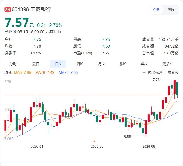Expand the 更多 chart period dropdown
Screen dimensions: 183x166
168,64
